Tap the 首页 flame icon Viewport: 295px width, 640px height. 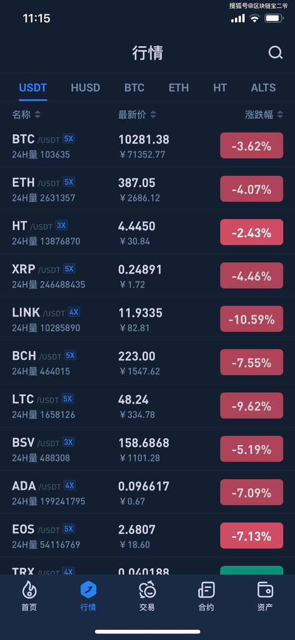(29, 590)
